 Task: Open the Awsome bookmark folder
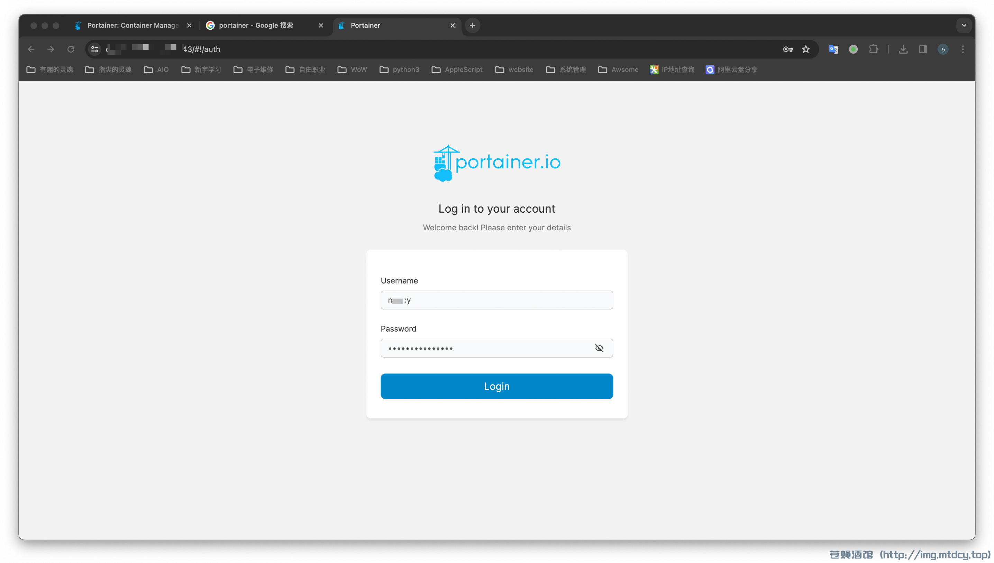(618, 70)
